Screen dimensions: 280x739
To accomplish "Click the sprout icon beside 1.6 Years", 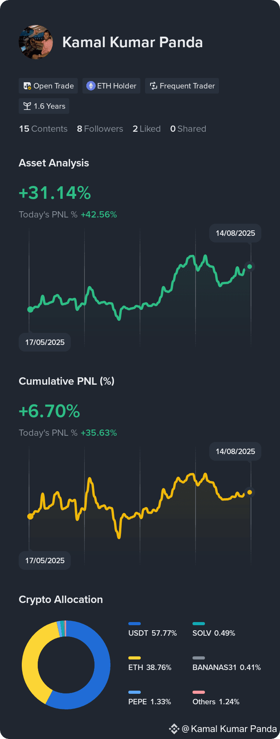I will coord(27,106).
